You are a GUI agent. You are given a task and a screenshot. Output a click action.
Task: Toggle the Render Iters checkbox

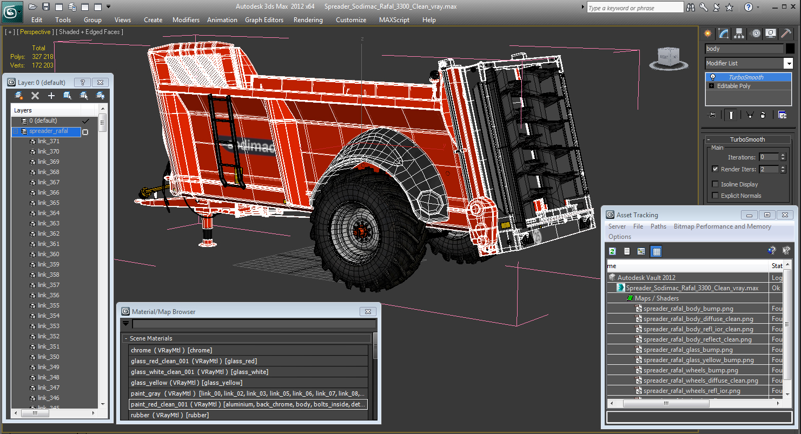pos(715,169)
